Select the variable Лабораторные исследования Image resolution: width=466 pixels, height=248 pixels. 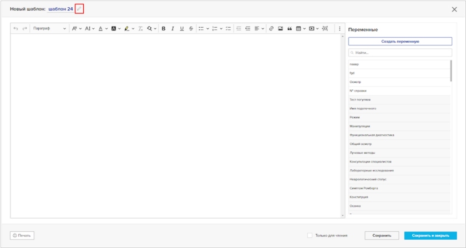coord(399,171)
